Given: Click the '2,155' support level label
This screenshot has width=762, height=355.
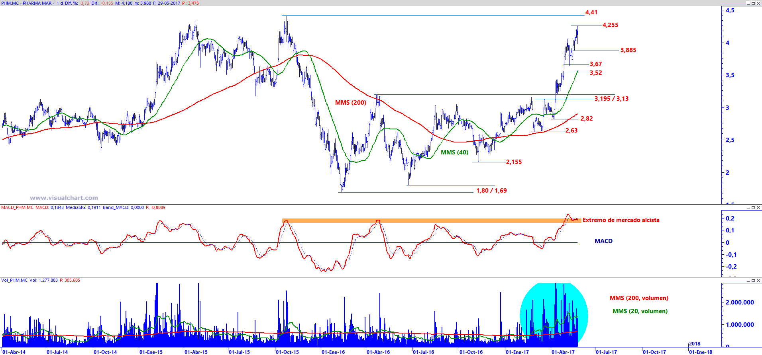Looking at the screenshot, I should [514, 162].
